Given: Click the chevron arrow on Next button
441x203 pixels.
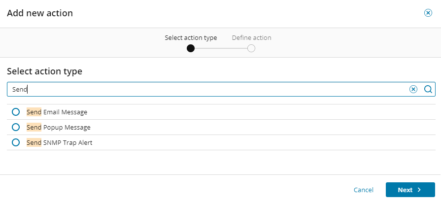Looking at the screenshot, I should point(419,190).
